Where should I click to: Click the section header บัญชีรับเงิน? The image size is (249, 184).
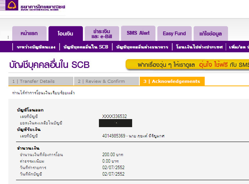tap(29, 129)
